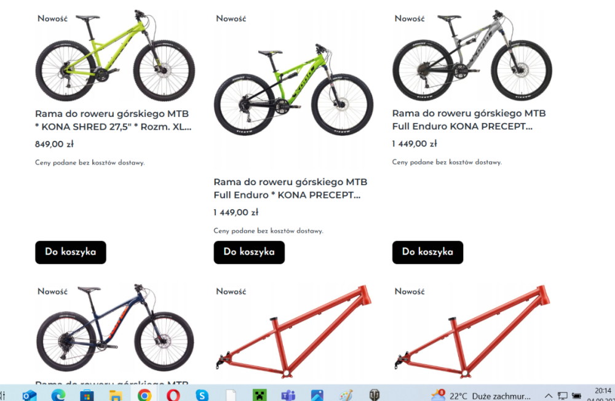Screen dimensions: 615x401
Task: View dark blue mountain bike image
Action: point(115,328)
